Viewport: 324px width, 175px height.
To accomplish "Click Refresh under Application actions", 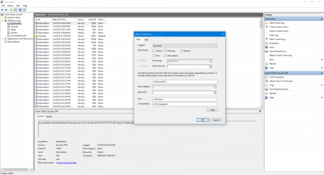I will 273,64.
